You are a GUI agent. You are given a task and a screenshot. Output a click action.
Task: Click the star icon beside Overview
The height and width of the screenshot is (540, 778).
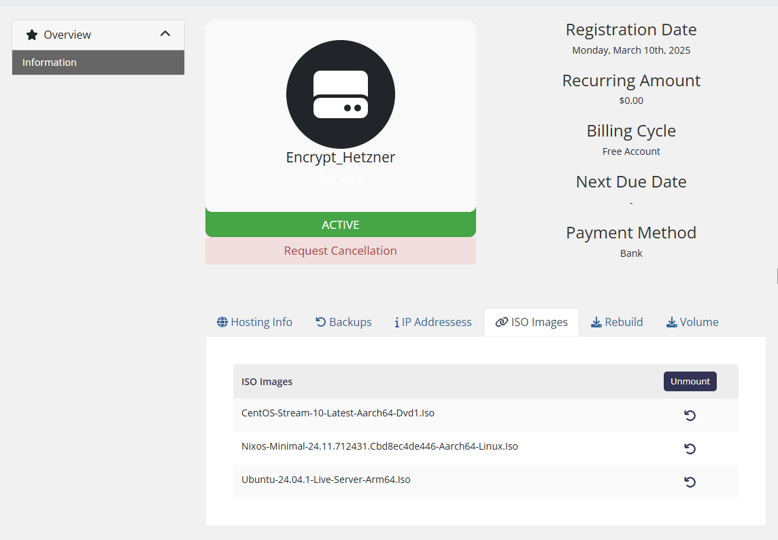32,35
